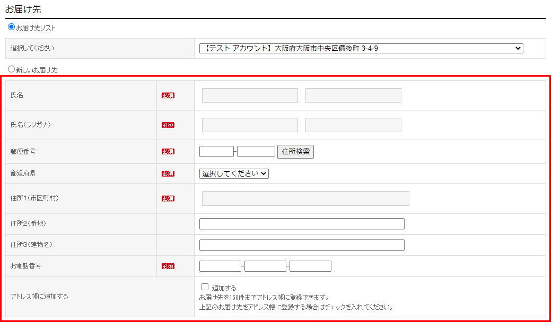Click the first フリガナ name field

[250, 125]
